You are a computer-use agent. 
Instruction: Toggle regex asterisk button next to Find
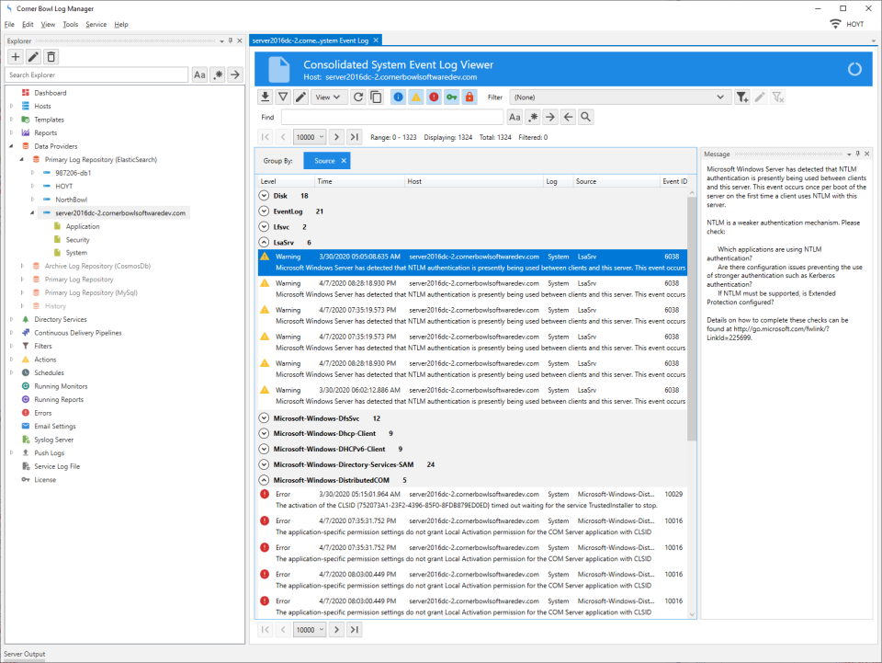tap(533, 117)
